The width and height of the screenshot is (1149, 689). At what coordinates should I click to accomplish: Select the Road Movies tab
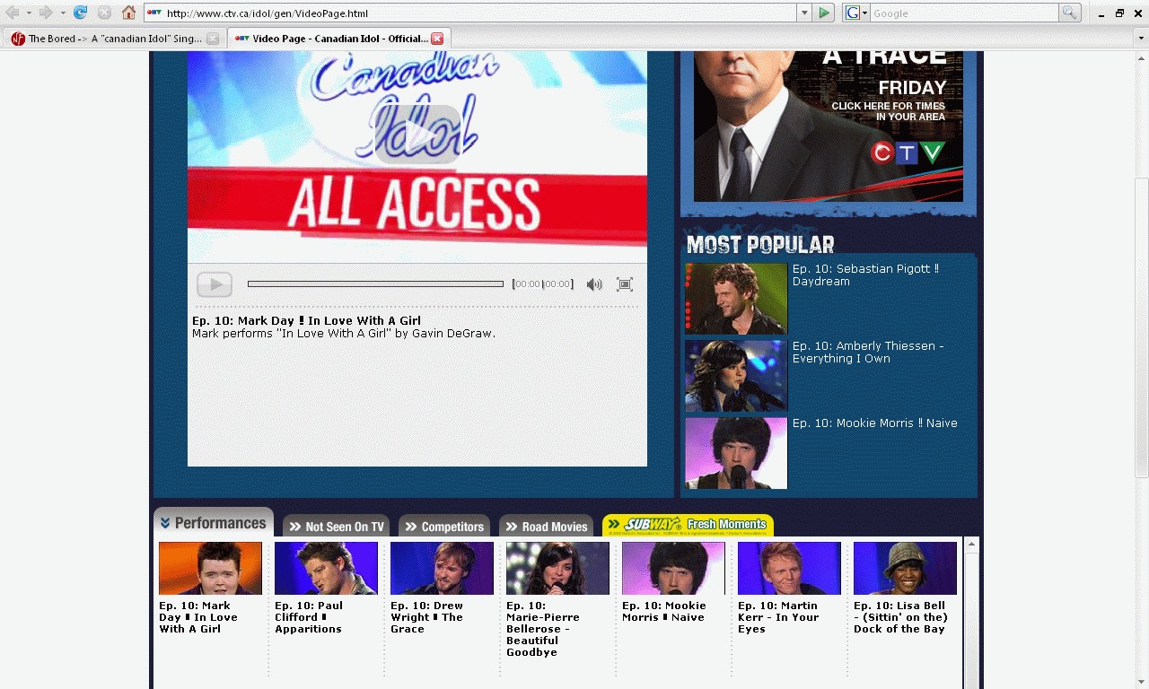pyautogui.click(x=546, y=527)
